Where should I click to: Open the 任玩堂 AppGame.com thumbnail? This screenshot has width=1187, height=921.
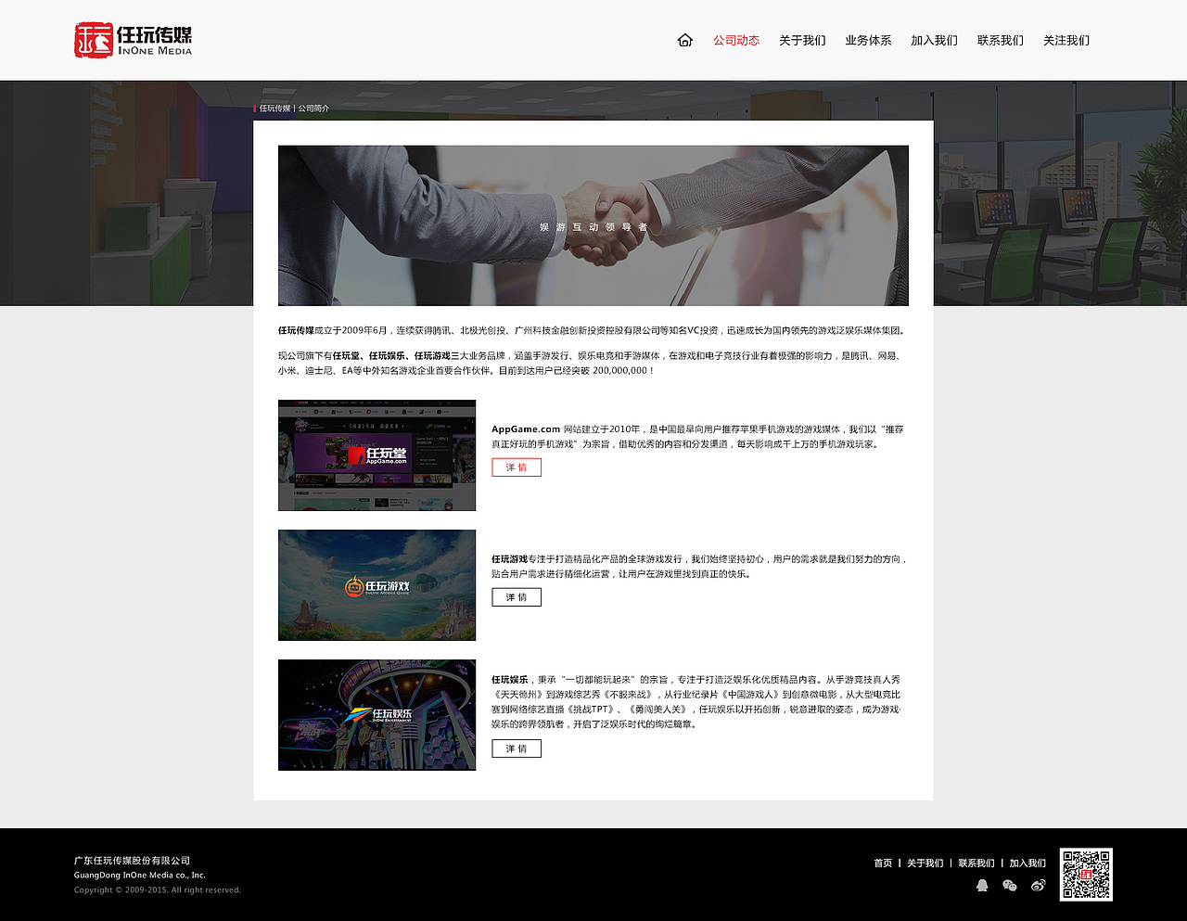[377, 455]
